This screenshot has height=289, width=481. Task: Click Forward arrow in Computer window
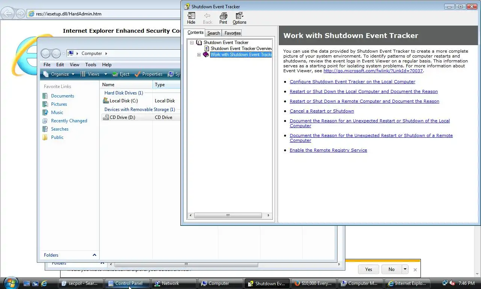click(x=56, y=53)
